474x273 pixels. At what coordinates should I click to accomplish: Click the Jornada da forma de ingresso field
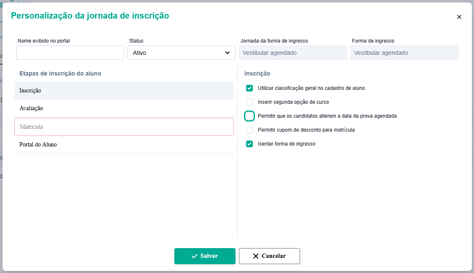(x=293, y=53)
